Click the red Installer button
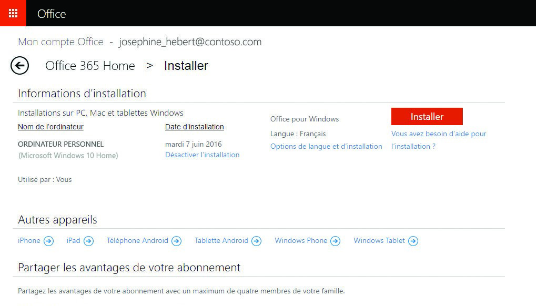Image resolution: width=536 pixels, height=306 pixels. [x=427, y=116]
